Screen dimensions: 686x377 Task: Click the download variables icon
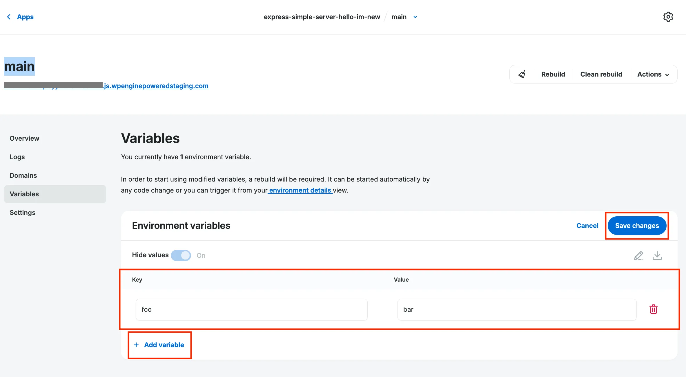click(657, 255)
